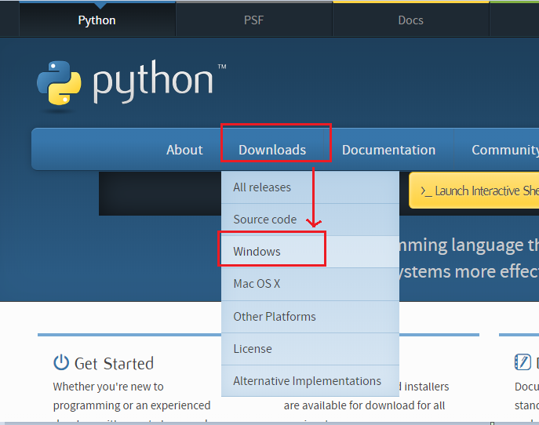539x425 pixels.
Task: Select Other Platforms in dropdown
Action: (x=310, y=317)
